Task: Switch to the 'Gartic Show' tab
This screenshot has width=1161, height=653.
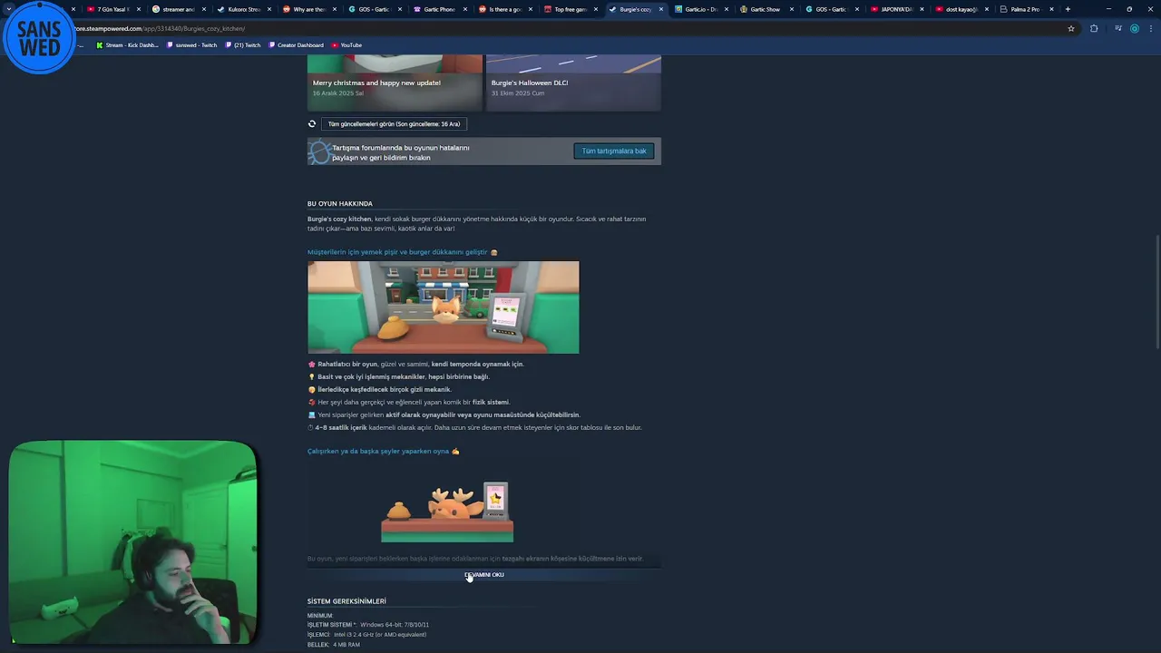Action: (x=764, y=9)
